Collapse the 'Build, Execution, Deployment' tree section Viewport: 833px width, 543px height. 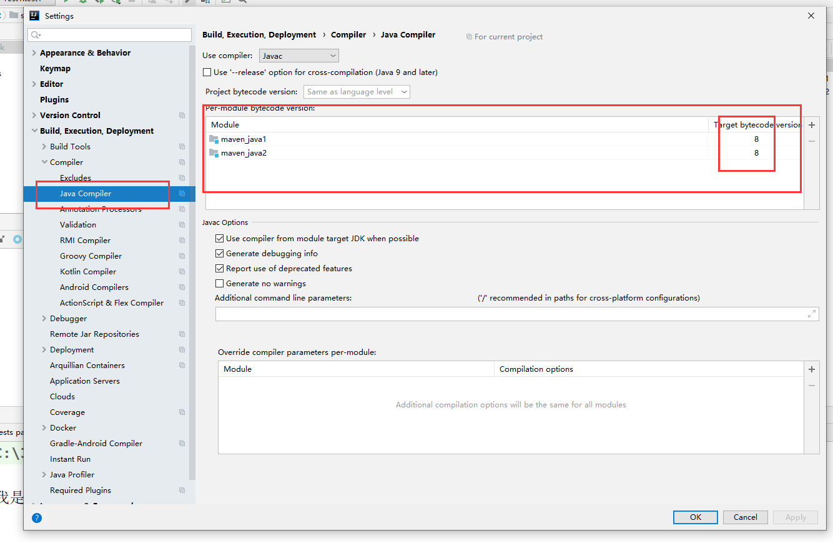(x=33, y=131)
